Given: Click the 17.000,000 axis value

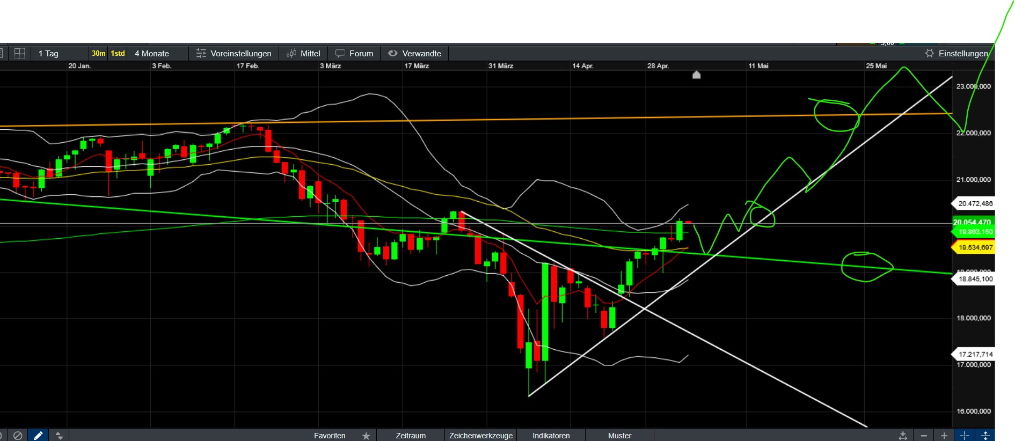Looking at the screenshot, I should pos(974,365).
